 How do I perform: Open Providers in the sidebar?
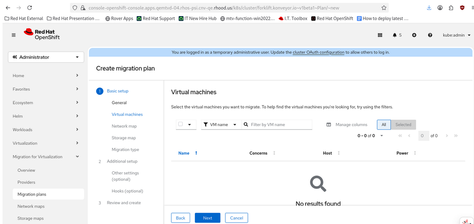pyautogui.click(x=26, y=182)
